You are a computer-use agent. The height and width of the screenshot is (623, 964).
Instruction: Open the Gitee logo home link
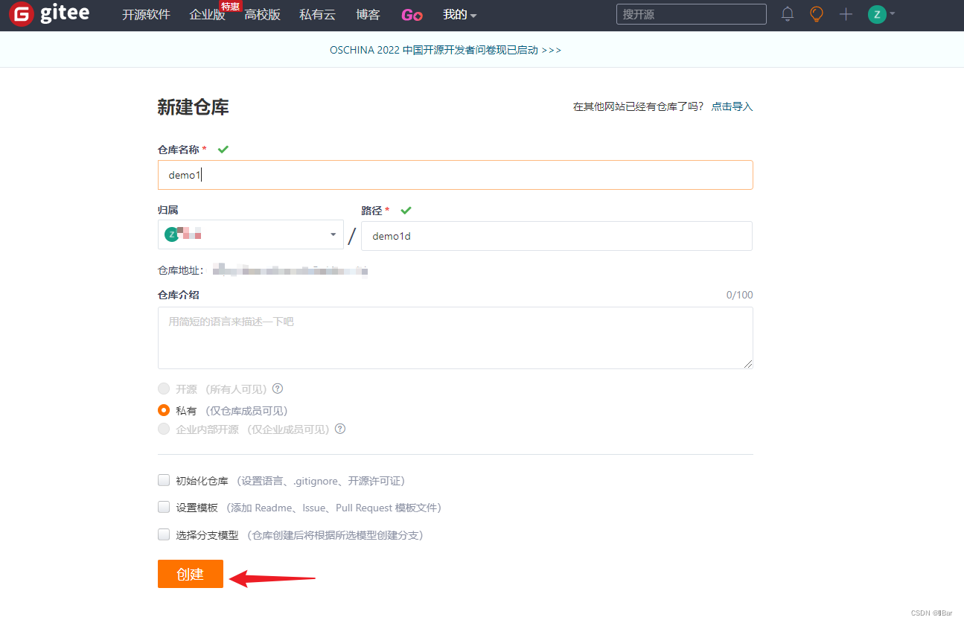(50, 14)
